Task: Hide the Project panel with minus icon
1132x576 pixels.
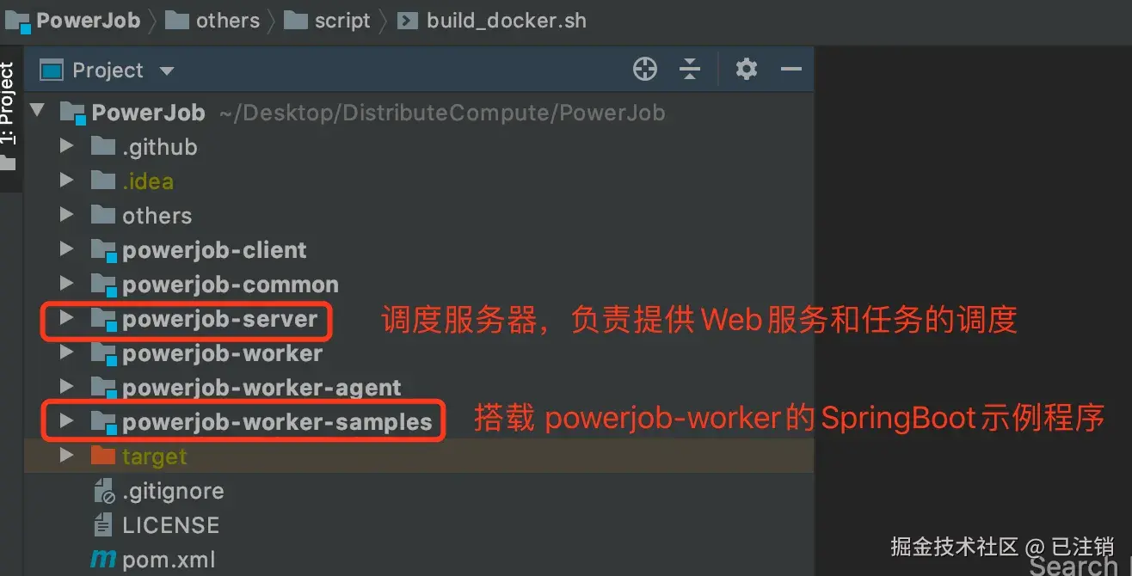Action: (x=791, y=70)
